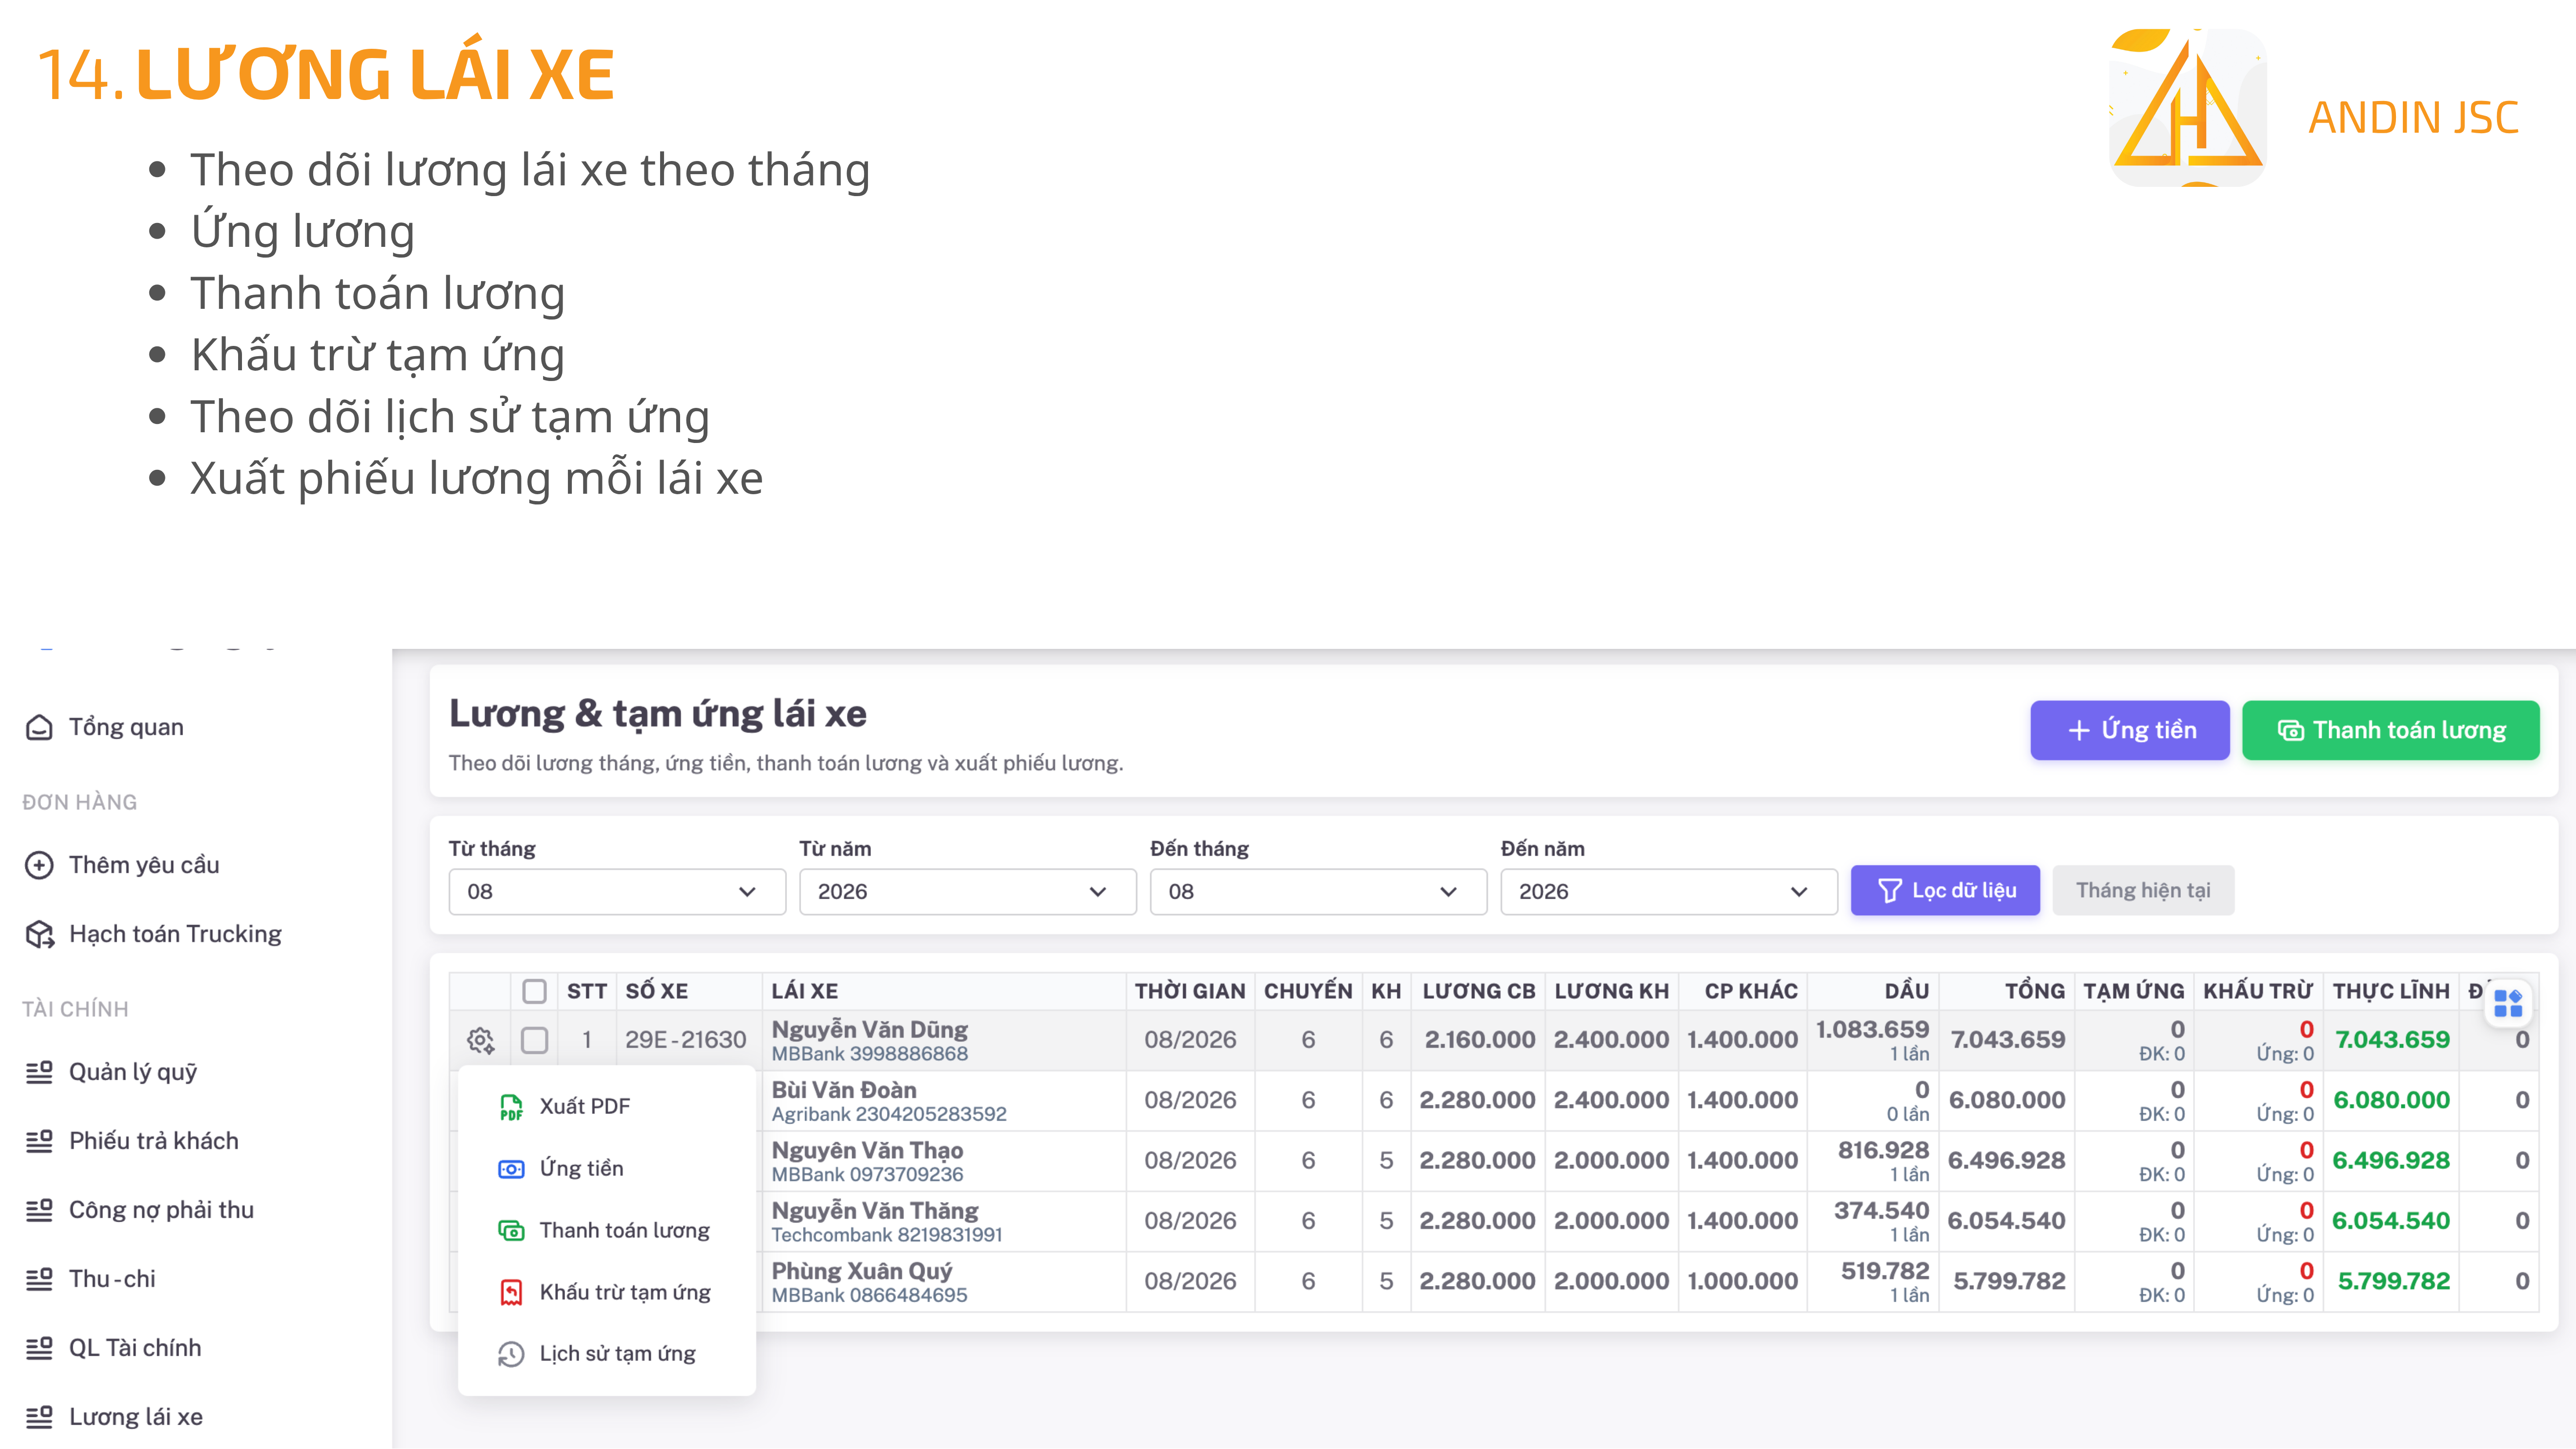Open the gear menu for Nguyễn Văn Dũng row
This screenshot has width=2576, height=1449.
pos(480,1040)
